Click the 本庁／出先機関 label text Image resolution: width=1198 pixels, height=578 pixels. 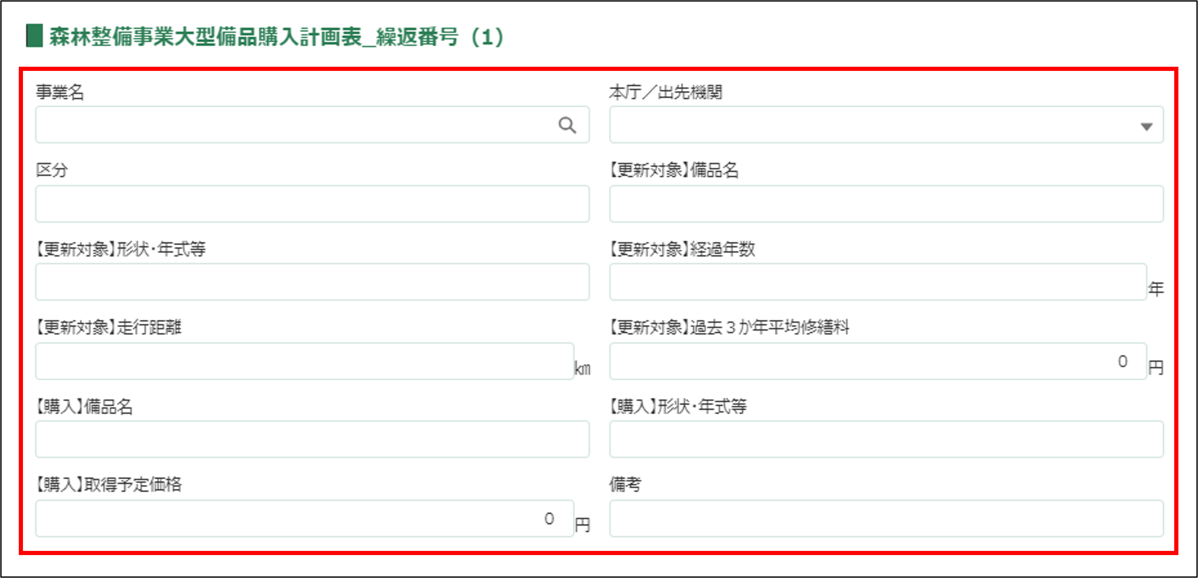(x=666, y=92)
